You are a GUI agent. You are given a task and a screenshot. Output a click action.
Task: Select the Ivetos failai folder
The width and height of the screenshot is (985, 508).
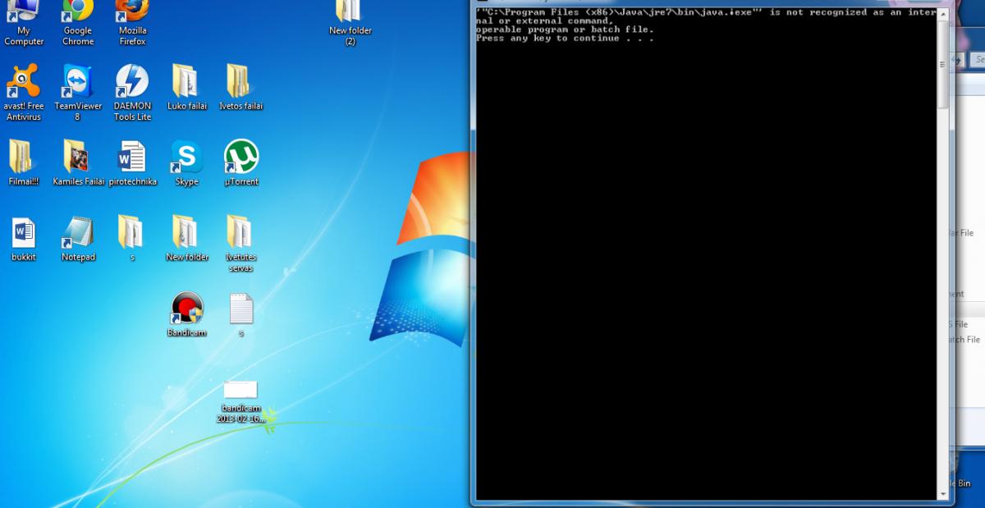[x=241, y=82]
